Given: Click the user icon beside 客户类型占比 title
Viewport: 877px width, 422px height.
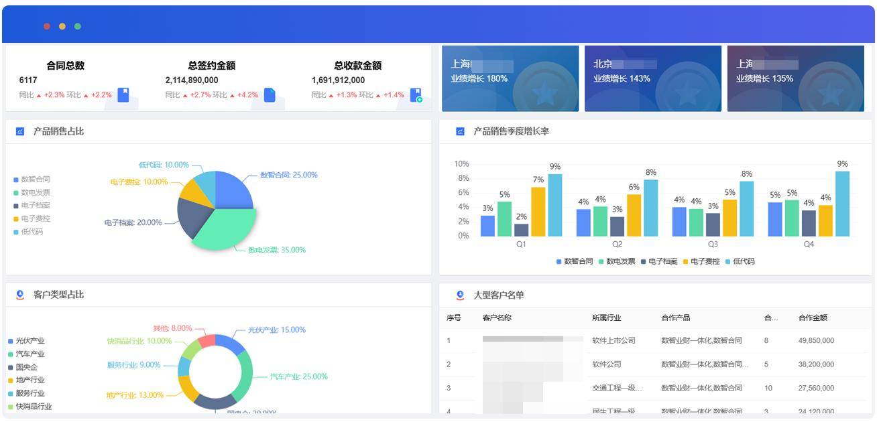Looking at the screenshot, I should pos(20,295).
